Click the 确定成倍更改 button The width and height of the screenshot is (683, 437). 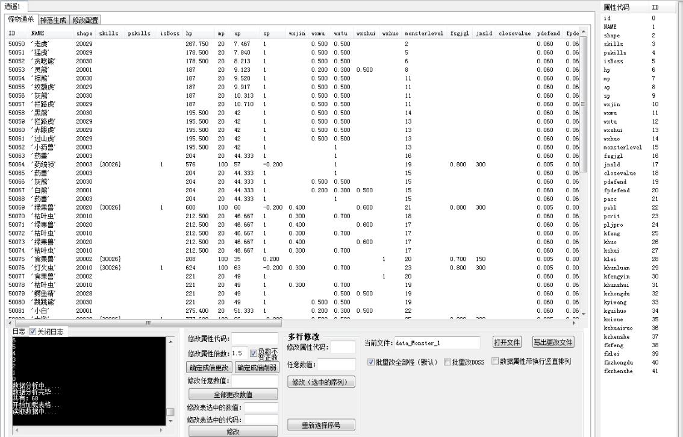point(209,368)
